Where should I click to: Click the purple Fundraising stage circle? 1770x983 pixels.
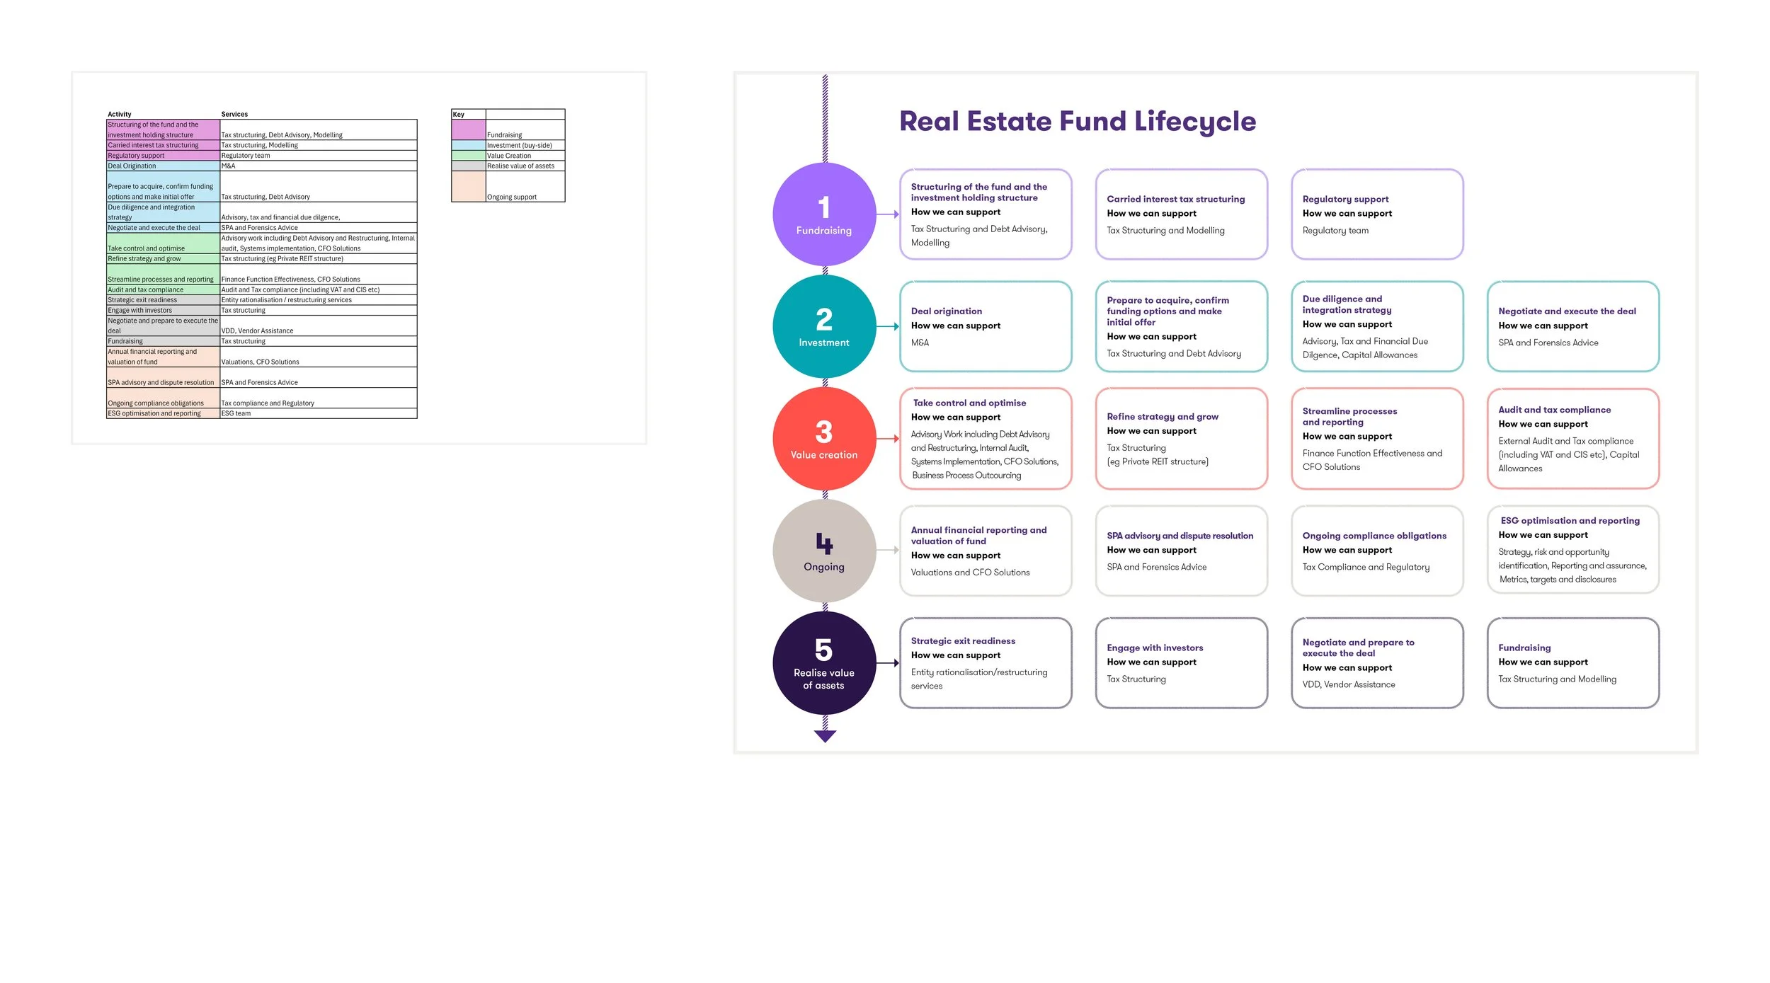pos(824,214)
